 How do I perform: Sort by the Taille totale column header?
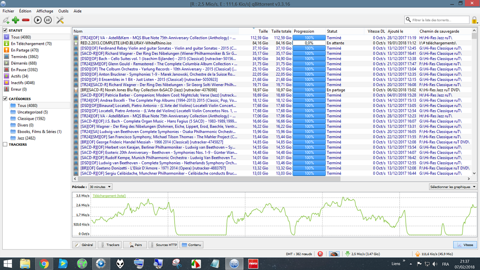281,31
